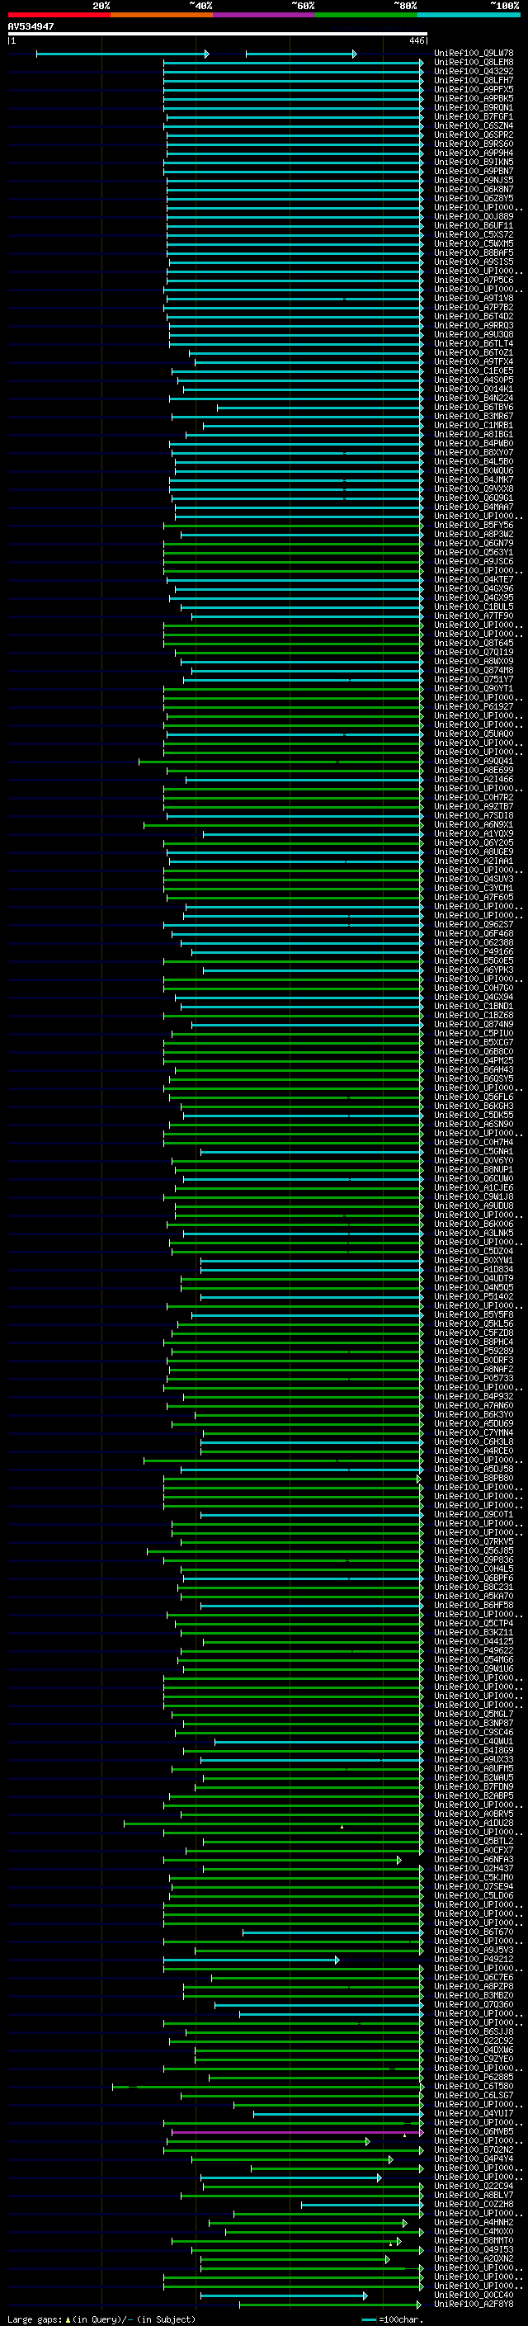
Task: Select the UniRef100_B7FGF1 label
Action: [474, 117]
